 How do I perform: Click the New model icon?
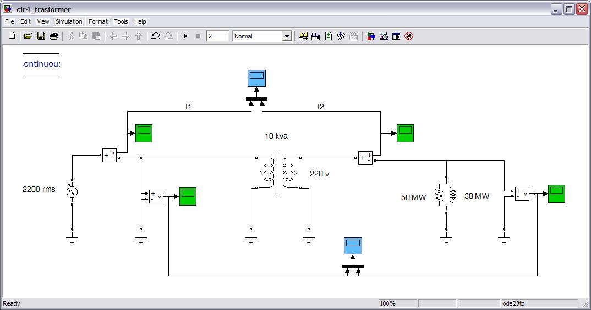coord(12,36)
